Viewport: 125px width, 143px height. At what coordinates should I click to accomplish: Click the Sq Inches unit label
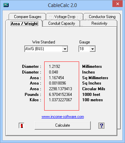(92, 83)
